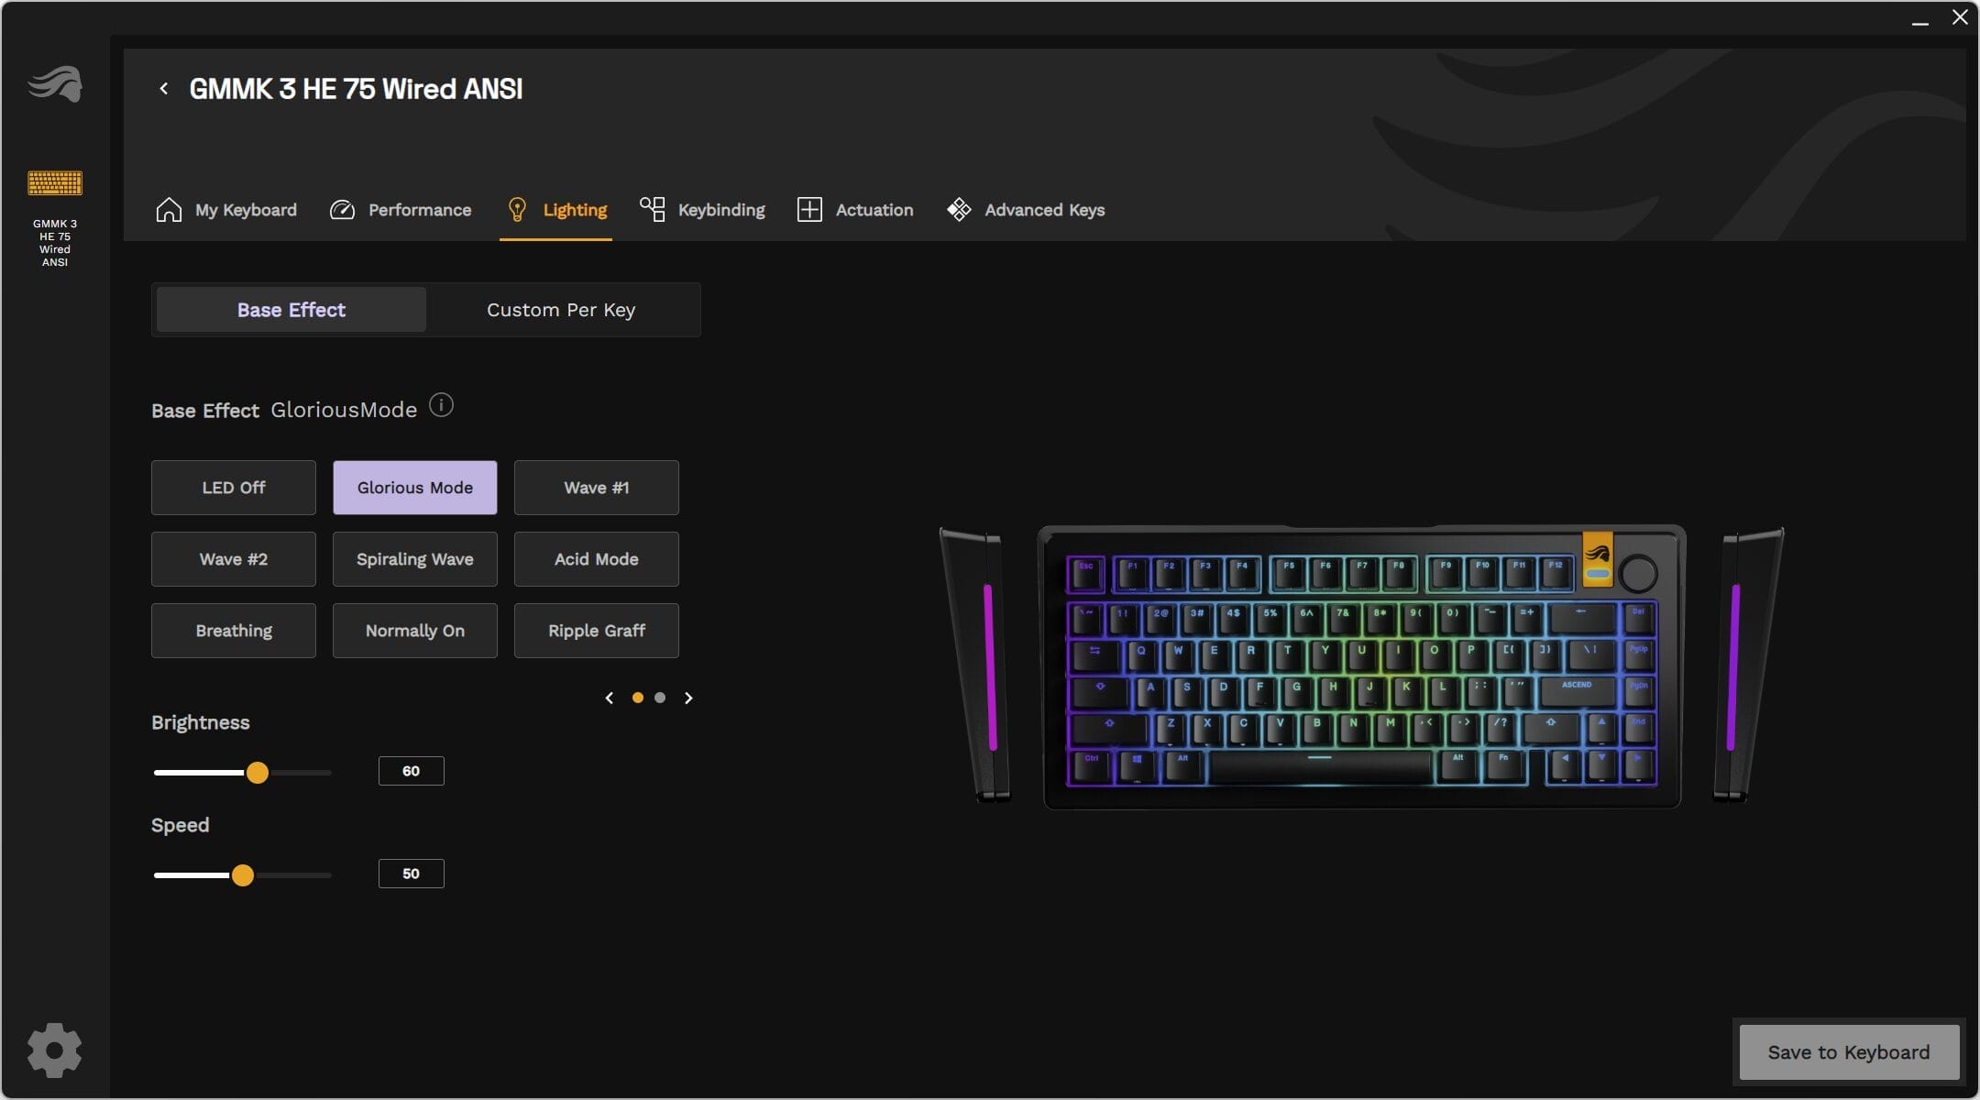Open the Advanced Keys tab

1026,210
